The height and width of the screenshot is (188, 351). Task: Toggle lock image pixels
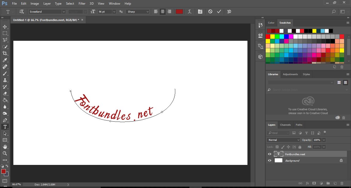(x=283, y=147)
